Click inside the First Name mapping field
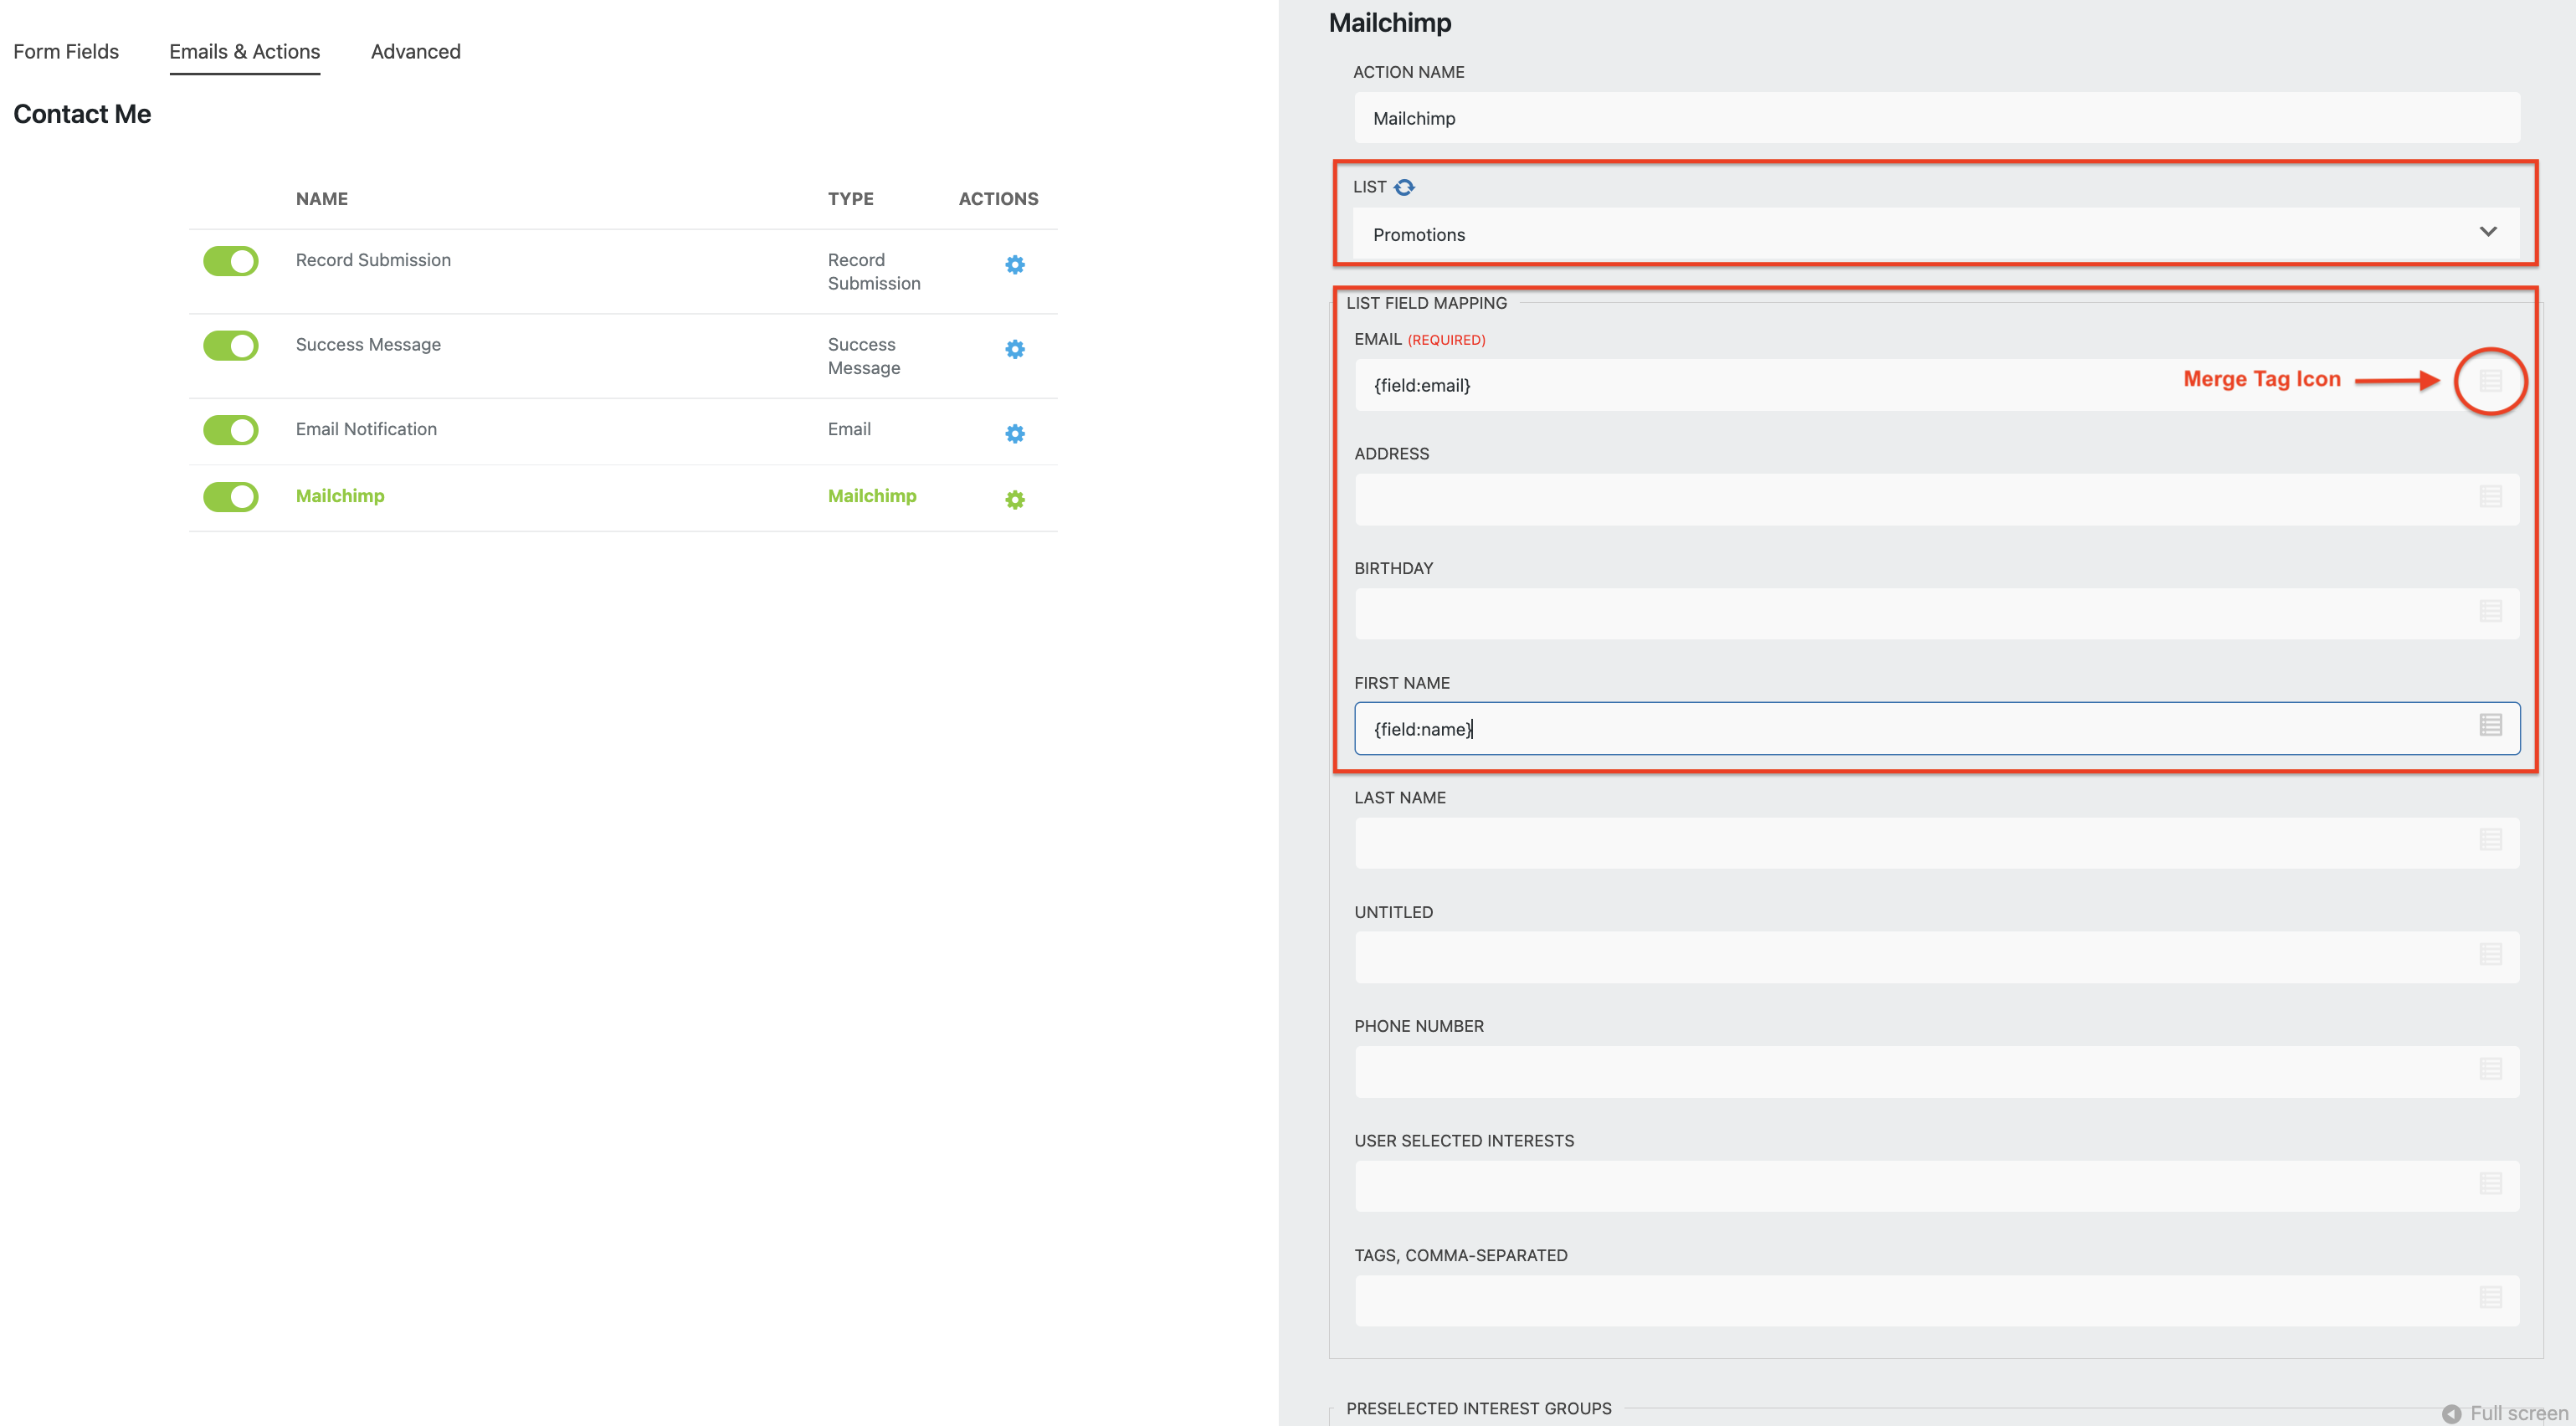The image size is (2576, 1426). tap(1800, 728)
